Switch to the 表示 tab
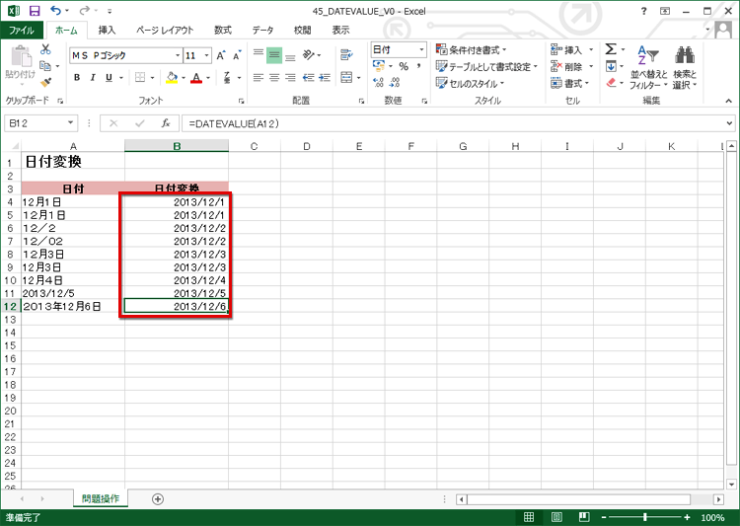Viewport: 740px width, 526px height. 340,31
